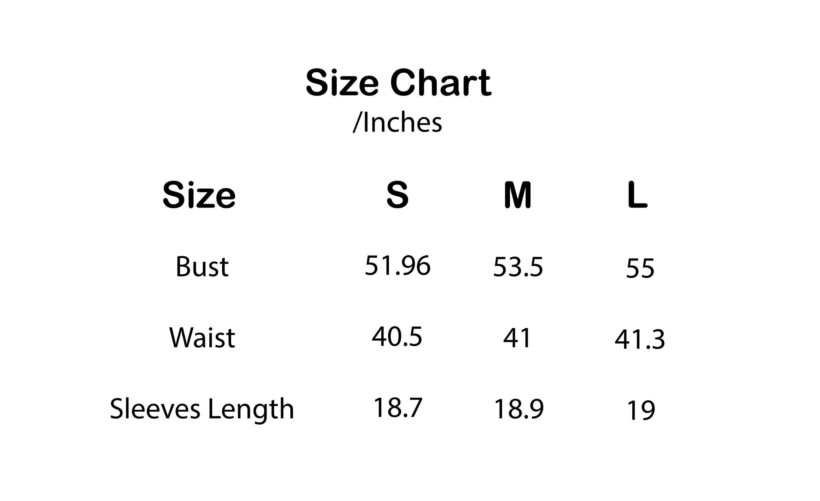Click the word Chart in title
Viewport: 820px width, 501px height.
441,82
